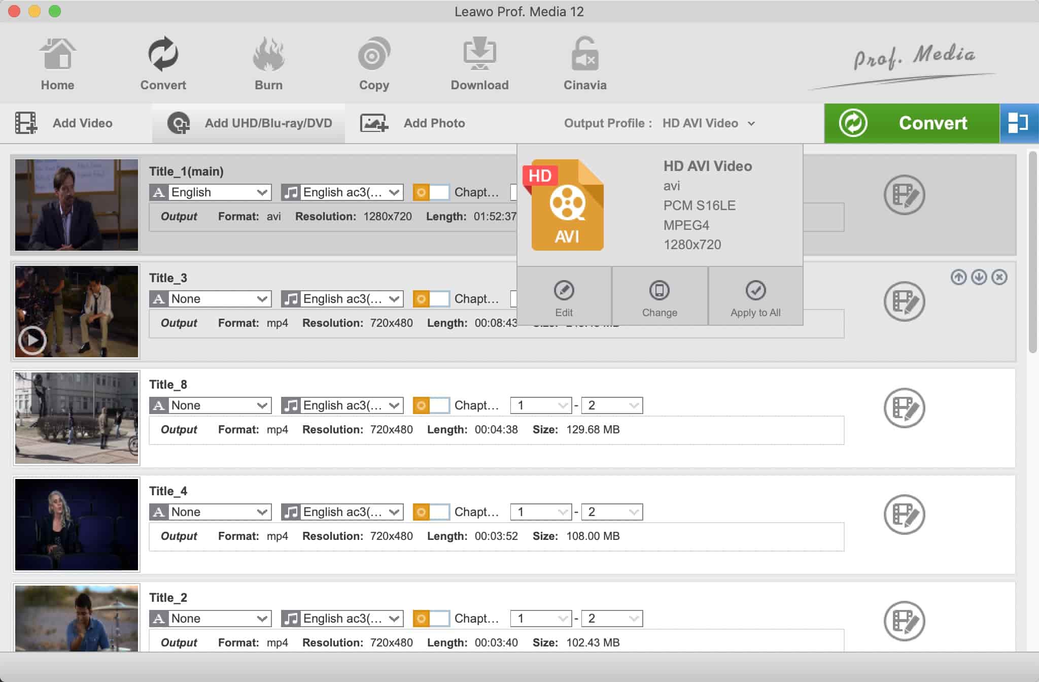This screenshot has height=682, width=1039.
Task: Remove Title_3 using the X icon
Action: 999,277
